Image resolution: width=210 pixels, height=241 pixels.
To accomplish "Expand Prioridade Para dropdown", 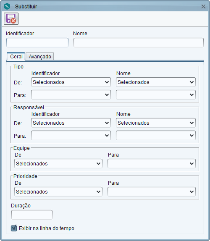I will point(152,191).
